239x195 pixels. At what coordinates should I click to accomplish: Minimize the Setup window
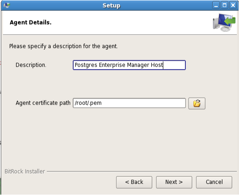216,6
